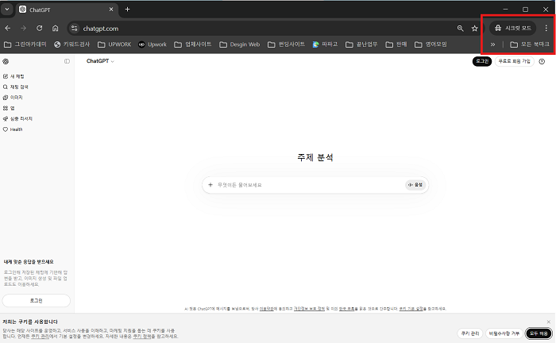Screen dimensions: 556x343
Task: Click 쿠키 관리 button in the cookie banner
Action: point(470,333)
